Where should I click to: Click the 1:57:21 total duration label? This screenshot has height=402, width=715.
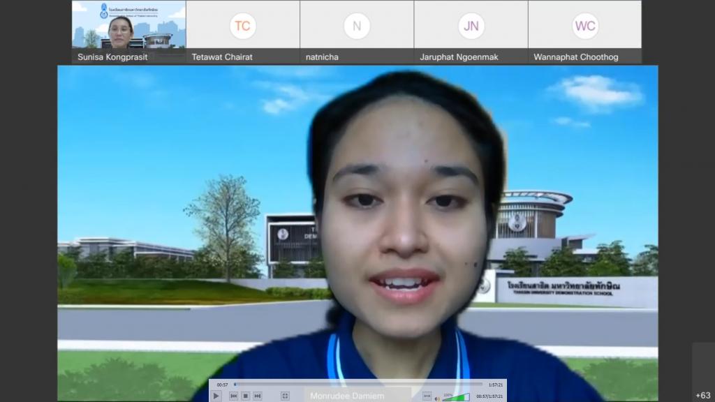coord(495,385)
